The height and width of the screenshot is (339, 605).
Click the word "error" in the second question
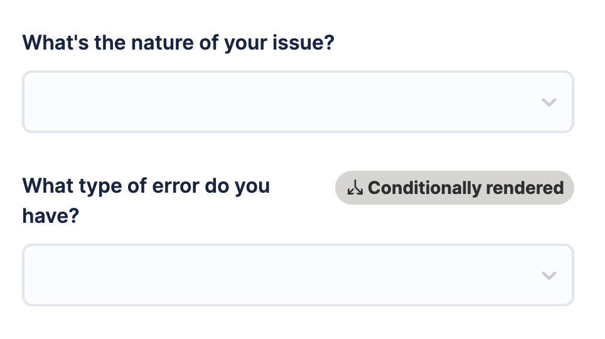tap(176, 186)
